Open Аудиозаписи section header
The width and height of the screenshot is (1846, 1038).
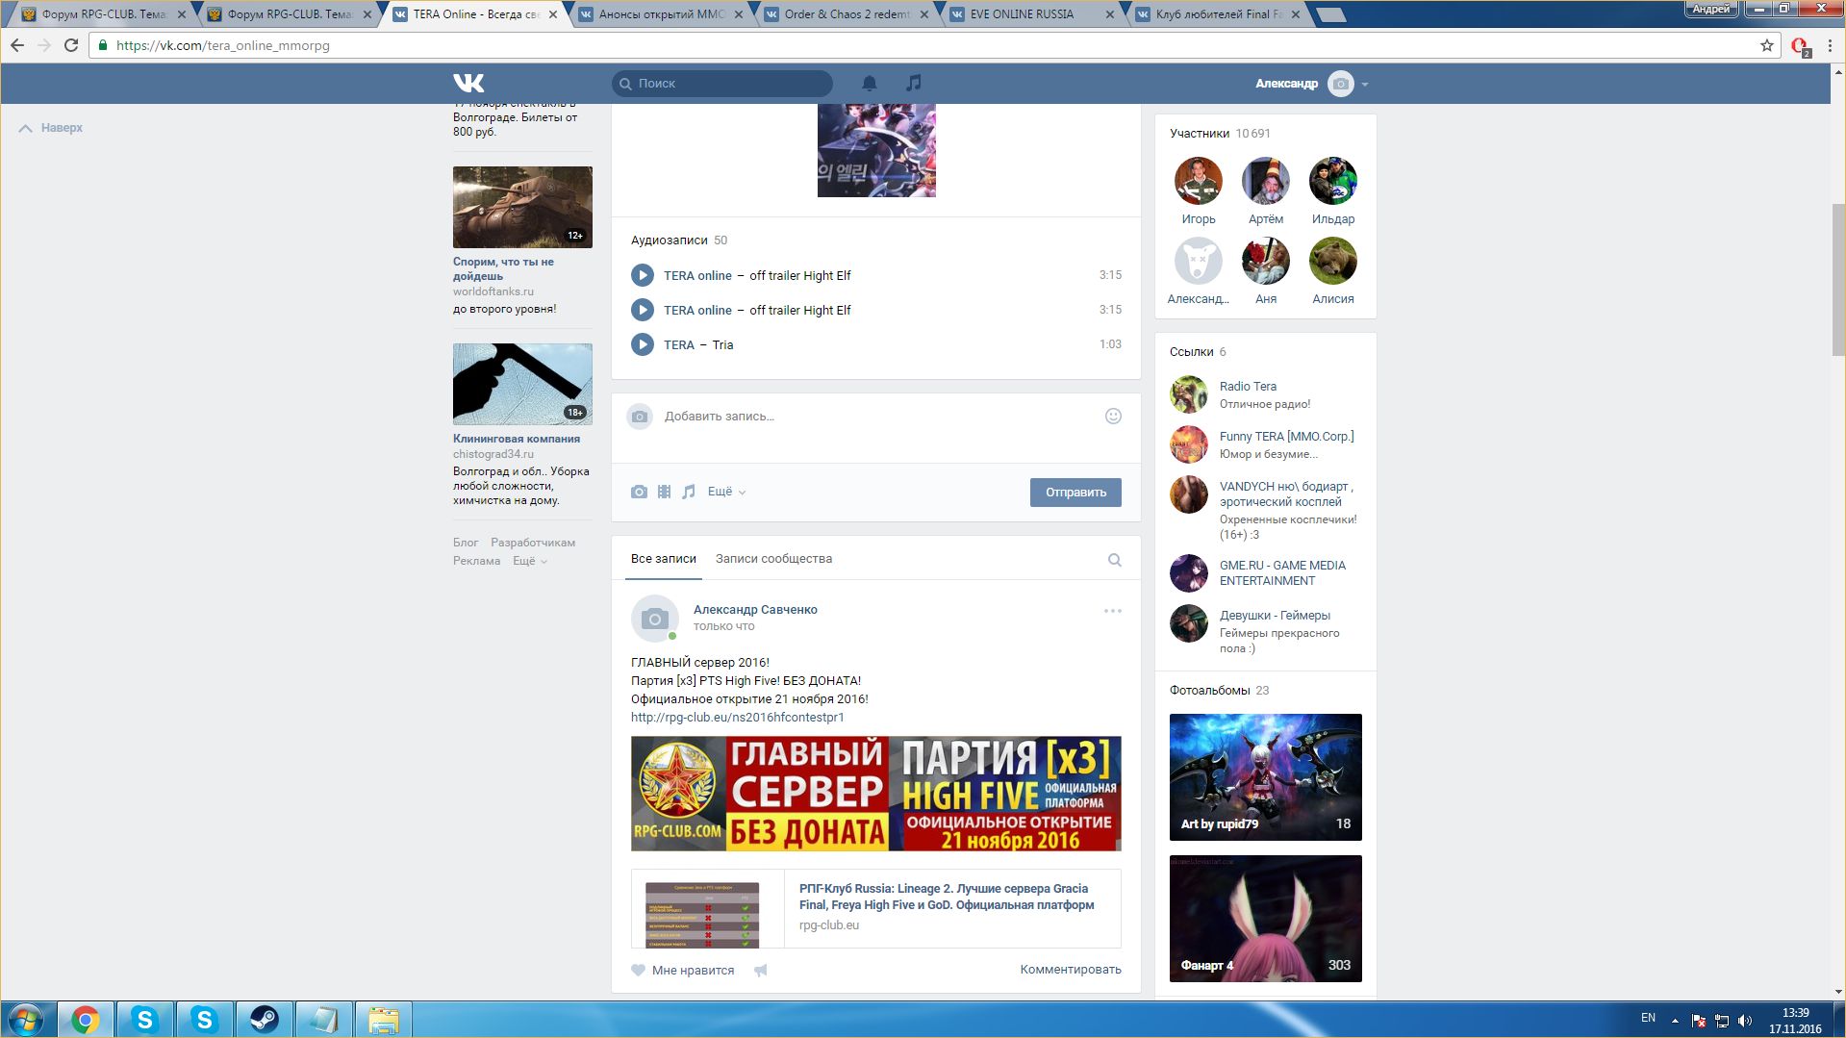[x=679, y=241]
